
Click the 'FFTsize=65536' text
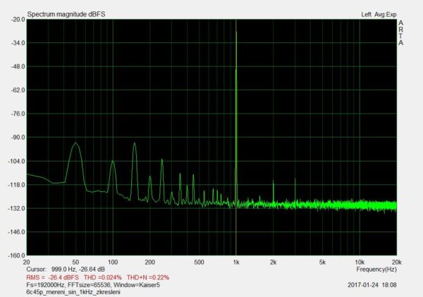(90, 285)
